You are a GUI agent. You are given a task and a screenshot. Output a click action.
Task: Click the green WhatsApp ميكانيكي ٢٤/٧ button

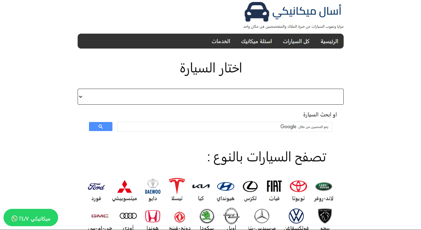tap(31, 218)
